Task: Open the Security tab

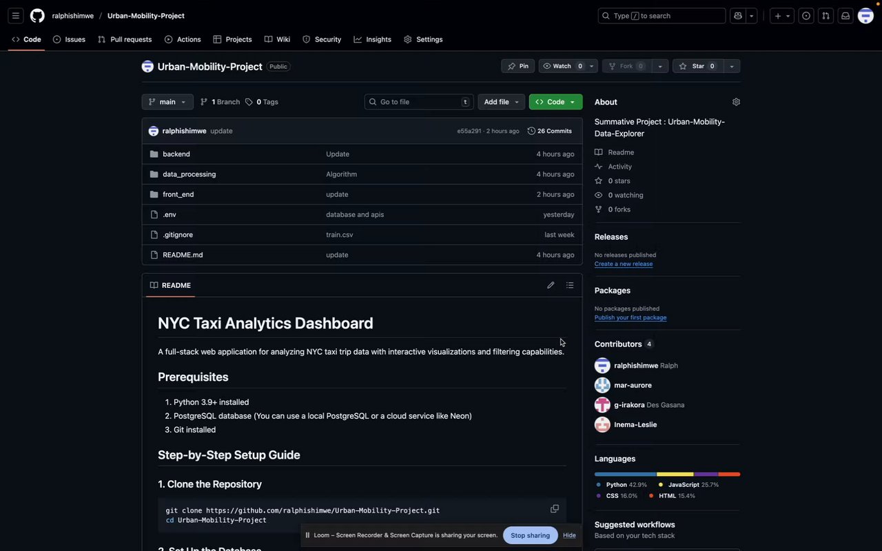Action: pos(322,39)
